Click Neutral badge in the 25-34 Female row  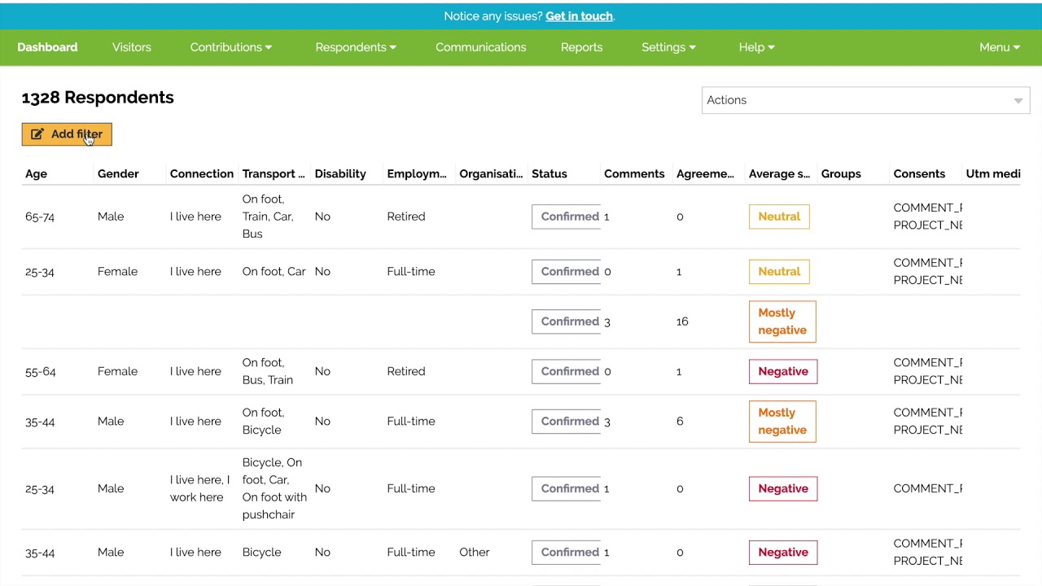click(779, 271)
